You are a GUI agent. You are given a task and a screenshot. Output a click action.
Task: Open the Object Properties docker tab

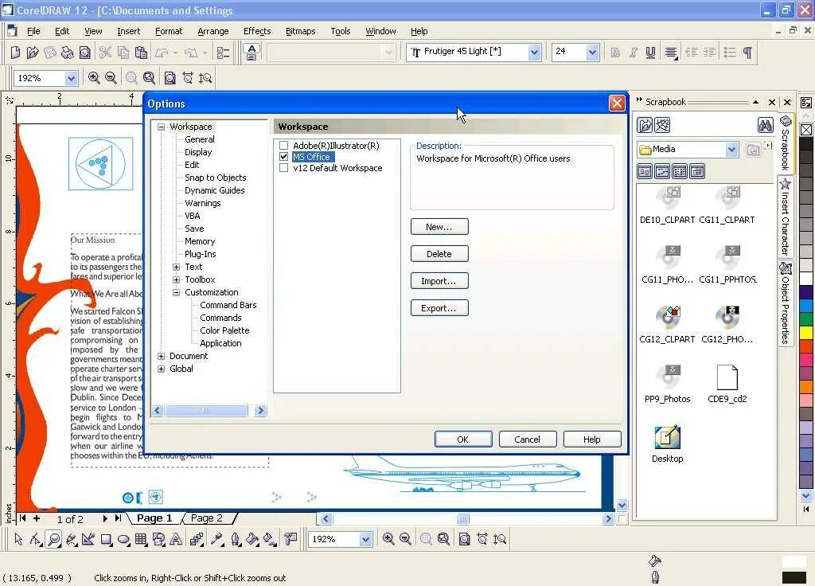[x=785, y=303]
